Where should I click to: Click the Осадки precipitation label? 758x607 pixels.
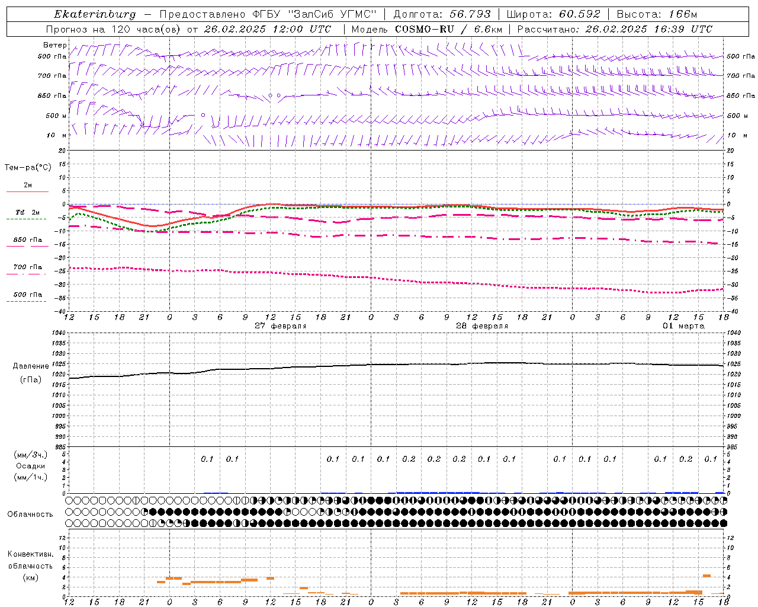(30, 466)
